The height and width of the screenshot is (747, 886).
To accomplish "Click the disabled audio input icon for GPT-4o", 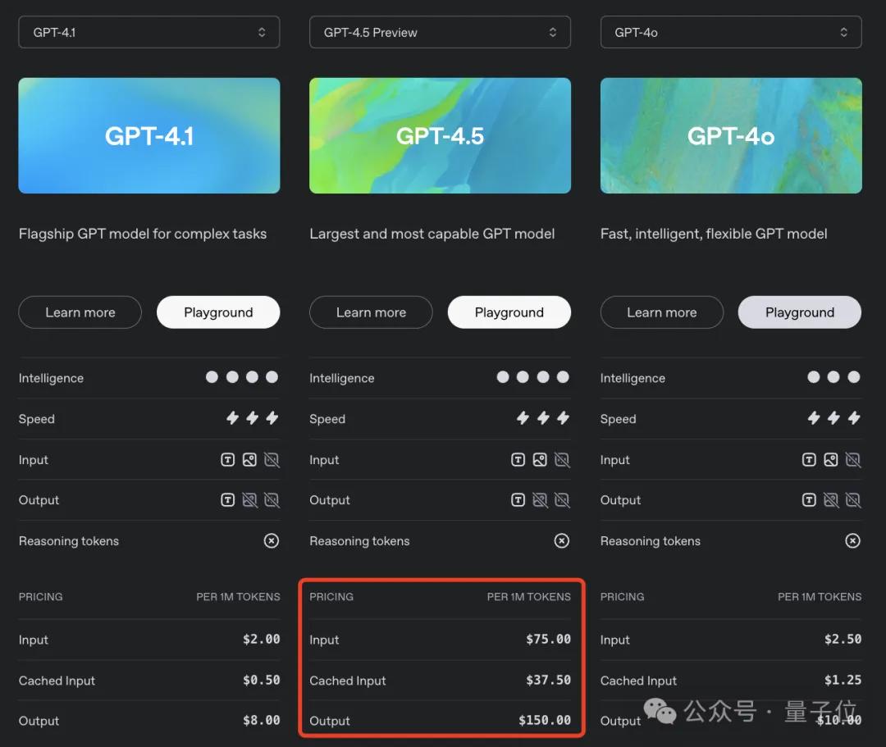I will pos(853,460).
